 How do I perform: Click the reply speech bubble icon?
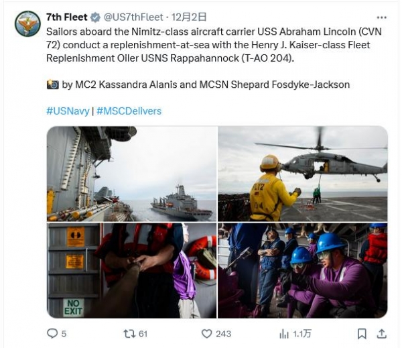(x=52, y=334)
